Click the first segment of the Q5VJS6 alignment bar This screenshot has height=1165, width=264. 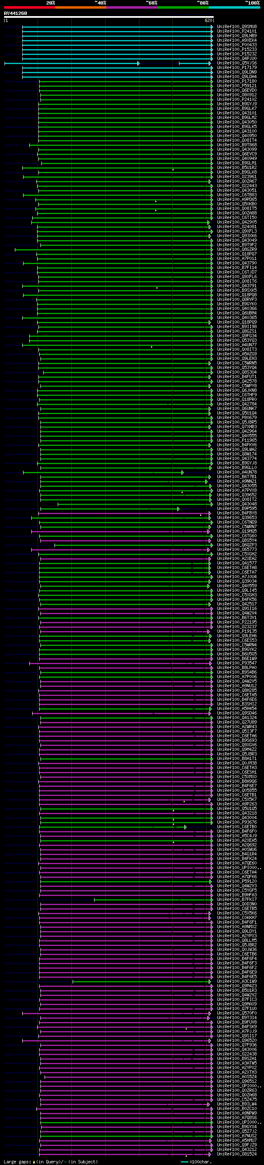pyautogui.click(x=72, y=63)
